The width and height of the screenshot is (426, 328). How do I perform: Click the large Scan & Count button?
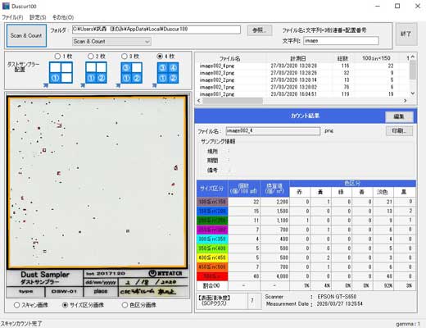(x=26, y=35)
